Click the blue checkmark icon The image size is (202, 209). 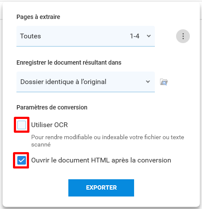(22, 160)
